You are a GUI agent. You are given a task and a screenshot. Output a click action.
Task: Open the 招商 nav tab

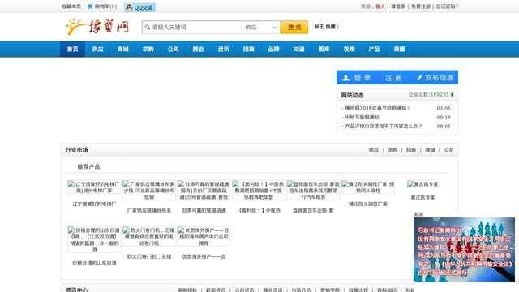(249, 49)
